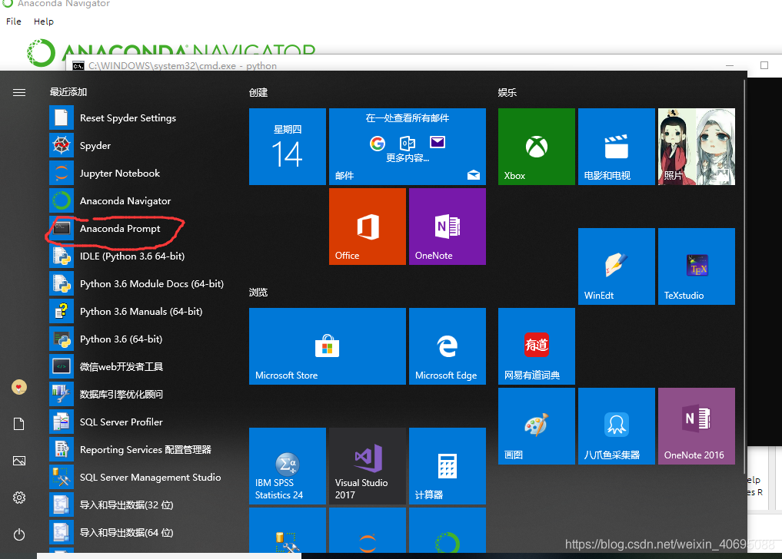Open Pictures from Start sidebar
The image size is (782, 559).
point(19,461)
